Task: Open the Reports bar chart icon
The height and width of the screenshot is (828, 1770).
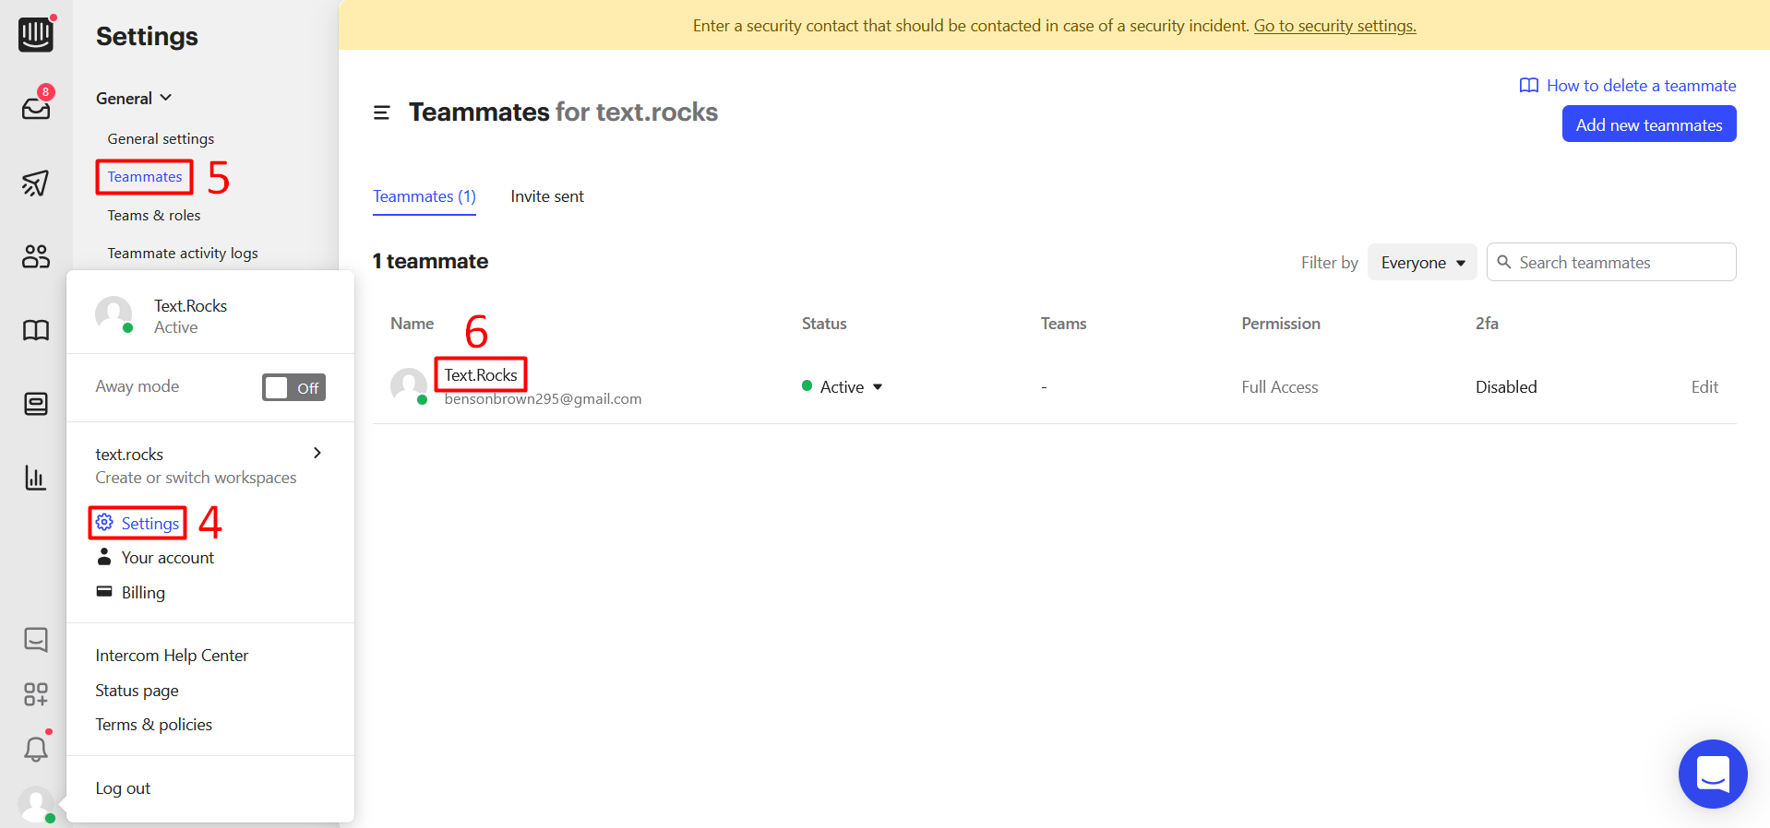Action: 36,478
